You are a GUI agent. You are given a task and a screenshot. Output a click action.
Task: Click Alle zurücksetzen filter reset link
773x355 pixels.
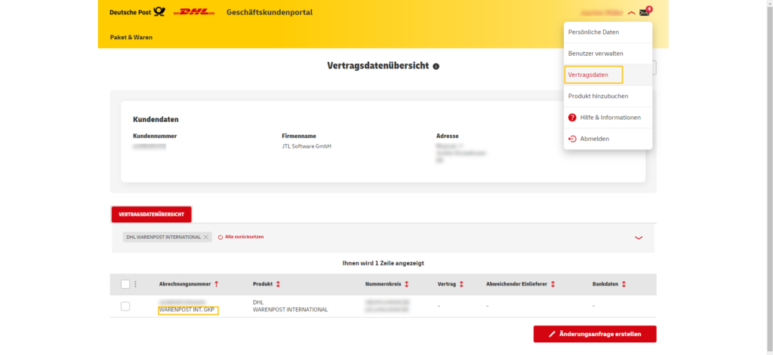tap(244, 237)
